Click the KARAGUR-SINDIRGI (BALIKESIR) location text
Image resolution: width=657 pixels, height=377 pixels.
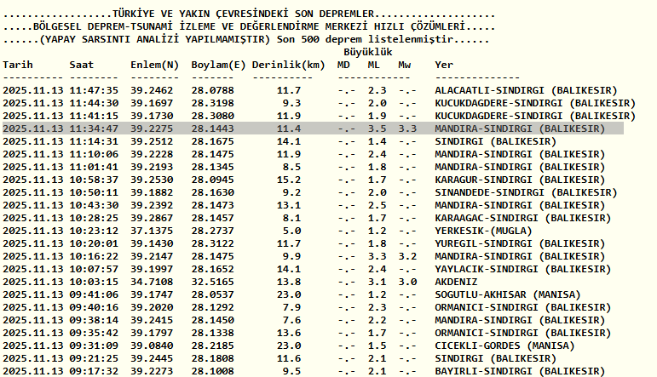pos(520,180)
